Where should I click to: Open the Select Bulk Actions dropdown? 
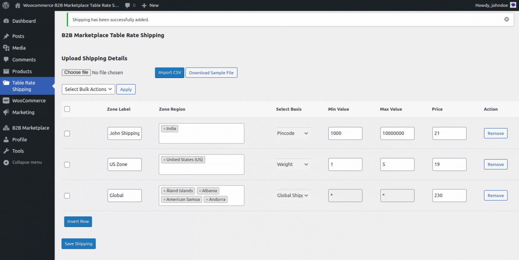tap(89, 89)
